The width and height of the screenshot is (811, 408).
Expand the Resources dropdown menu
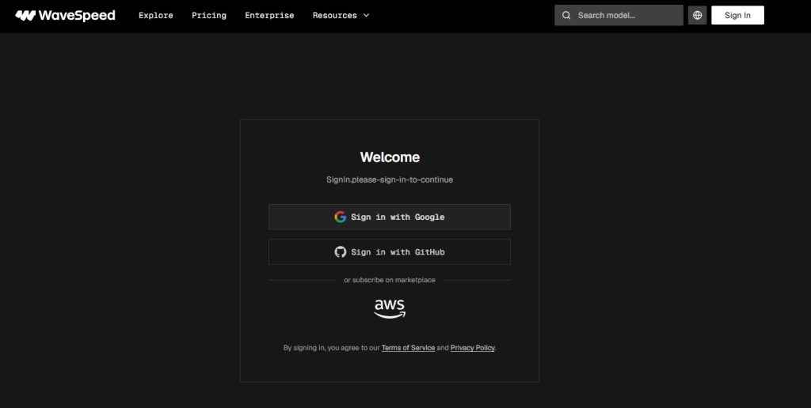[x=341, y=16]
